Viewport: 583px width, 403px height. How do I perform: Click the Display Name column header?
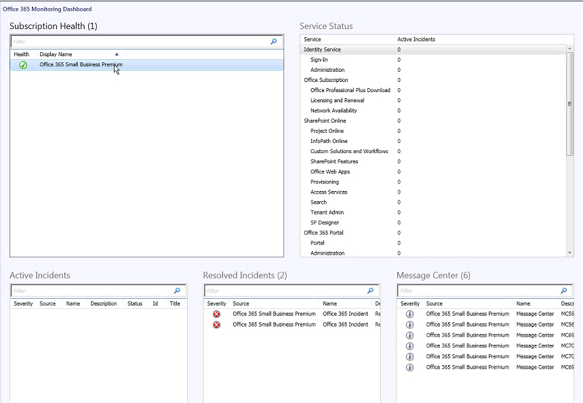tap(56, 54)
